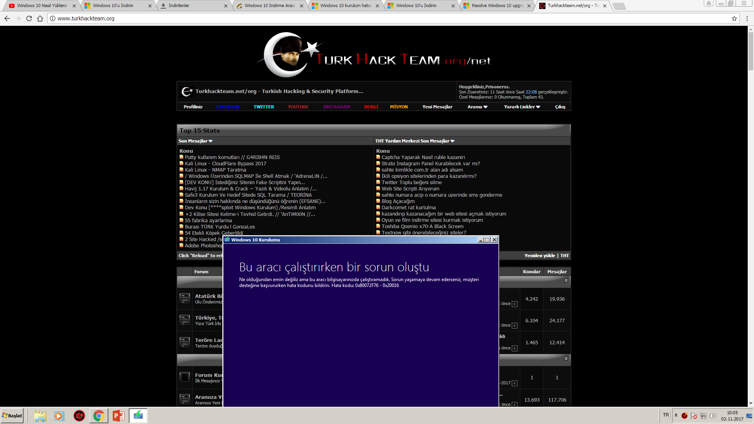754x424 pixels.
Task: Go to last post in 24.177-message forum
Action: coord(514,325)
